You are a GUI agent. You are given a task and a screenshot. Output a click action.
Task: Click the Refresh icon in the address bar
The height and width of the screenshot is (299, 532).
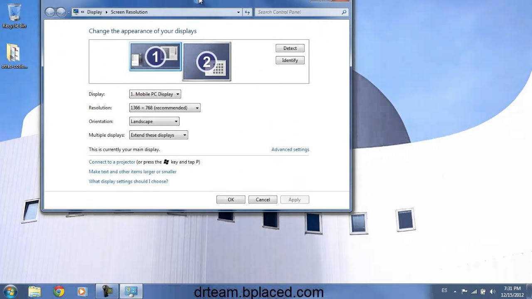tap(247, 12)
